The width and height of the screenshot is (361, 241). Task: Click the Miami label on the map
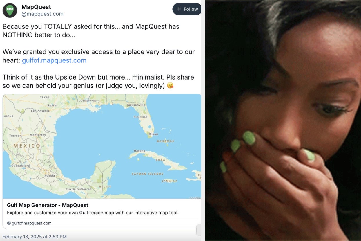(x=153, y=134)
